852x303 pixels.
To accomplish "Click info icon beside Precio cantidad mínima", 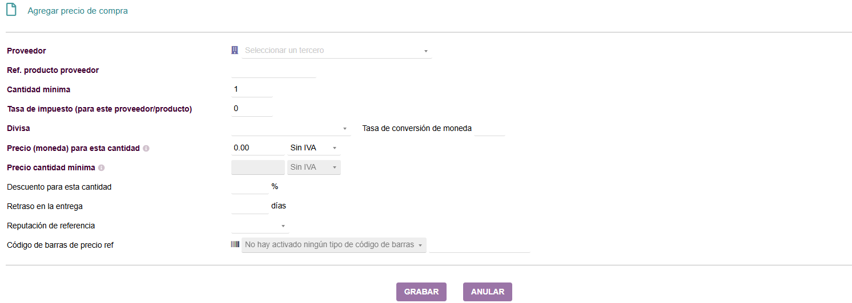I will click(x=101, y=168).
